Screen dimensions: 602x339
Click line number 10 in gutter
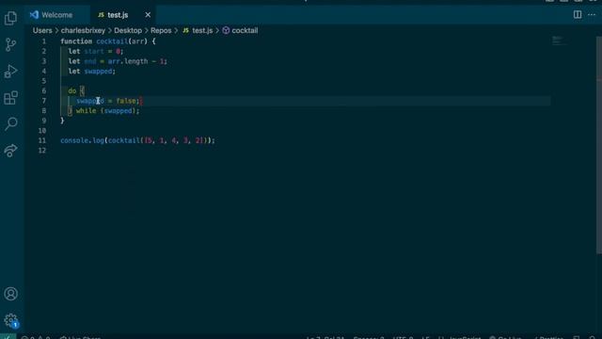(x=42, y=130)
